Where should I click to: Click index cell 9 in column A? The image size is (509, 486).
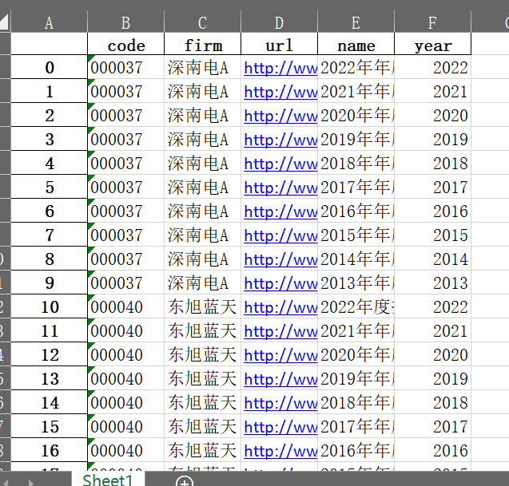tap(50, 283)
